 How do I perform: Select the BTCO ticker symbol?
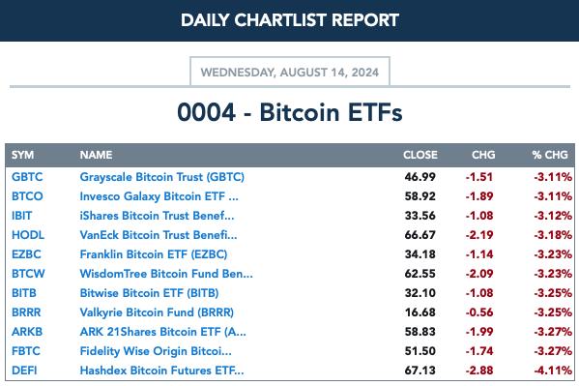click(27, 196)
